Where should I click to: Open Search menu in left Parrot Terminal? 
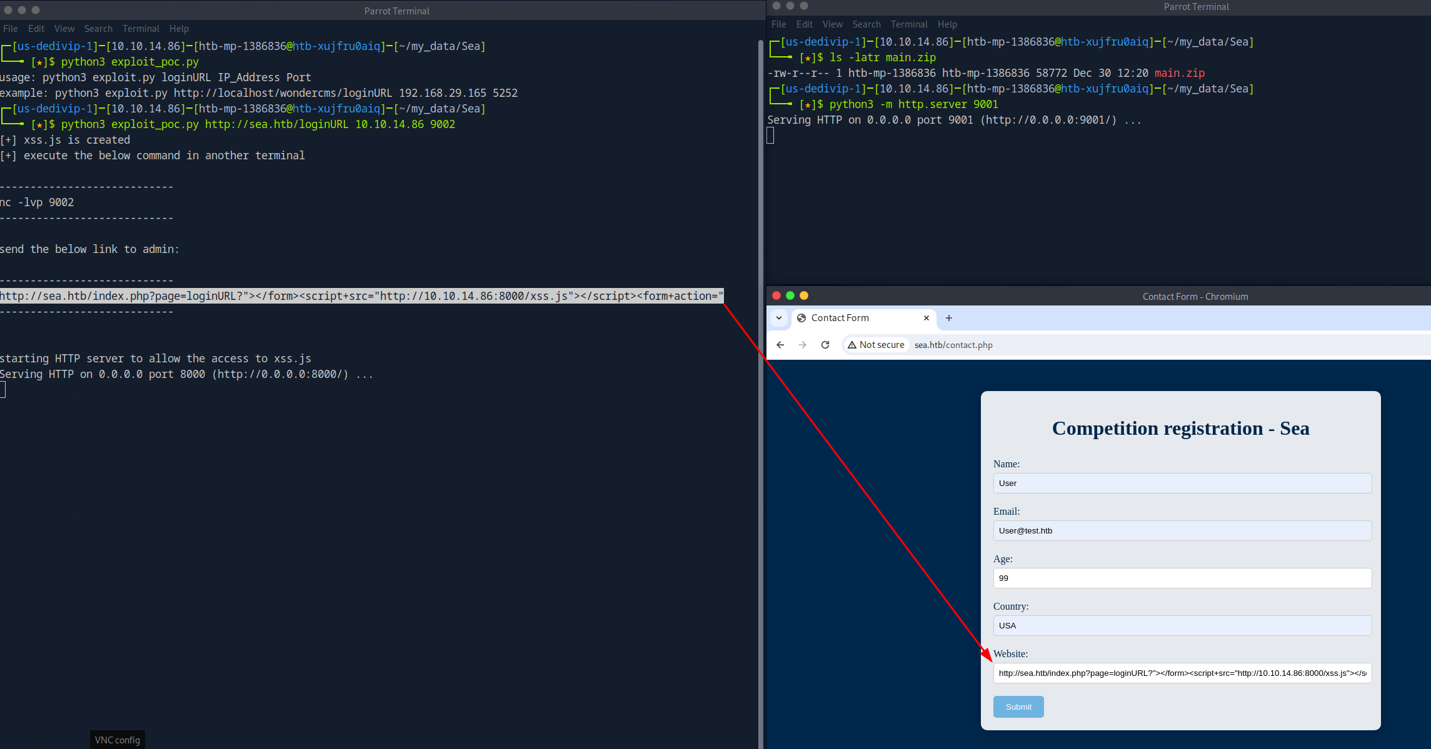coord(98,29)
